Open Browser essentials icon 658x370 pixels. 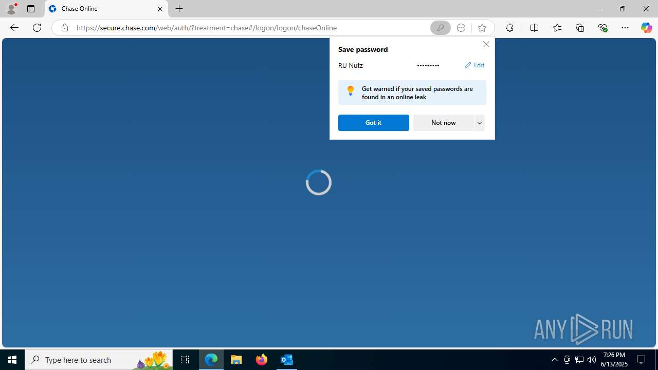(602, 28)
